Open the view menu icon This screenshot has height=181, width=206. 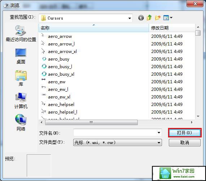pyautogui.click(x=168, y=18)
